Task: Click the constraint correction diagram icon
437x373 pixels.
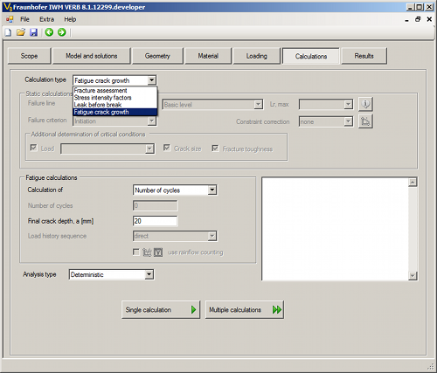Action: pos(365,121)
